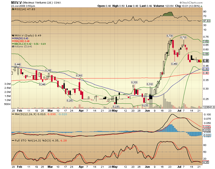Click the RSI(14) indicator icon
215x169 pixels.
coord(13,9)
